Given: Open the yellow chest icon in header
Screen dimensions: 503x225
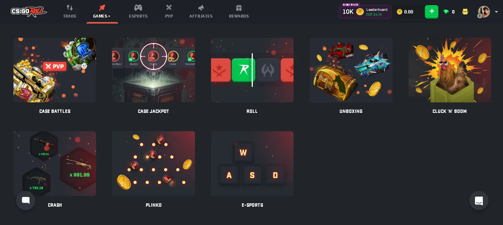Looking at the screenshot, I should tap(465, 12).
